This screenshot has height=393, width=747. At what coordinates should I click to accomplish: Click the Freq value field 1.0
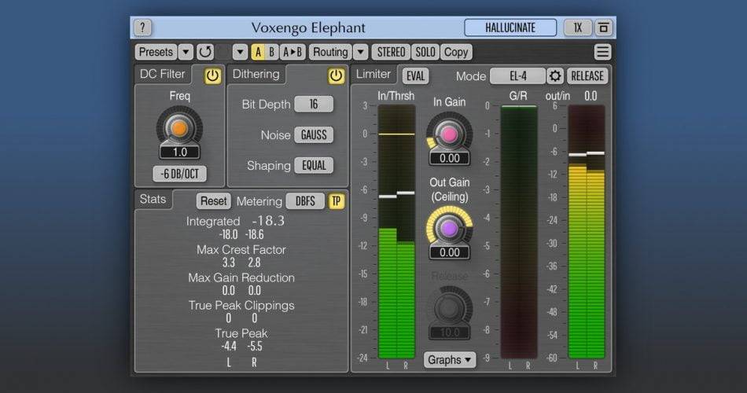(x=179, y=152)
